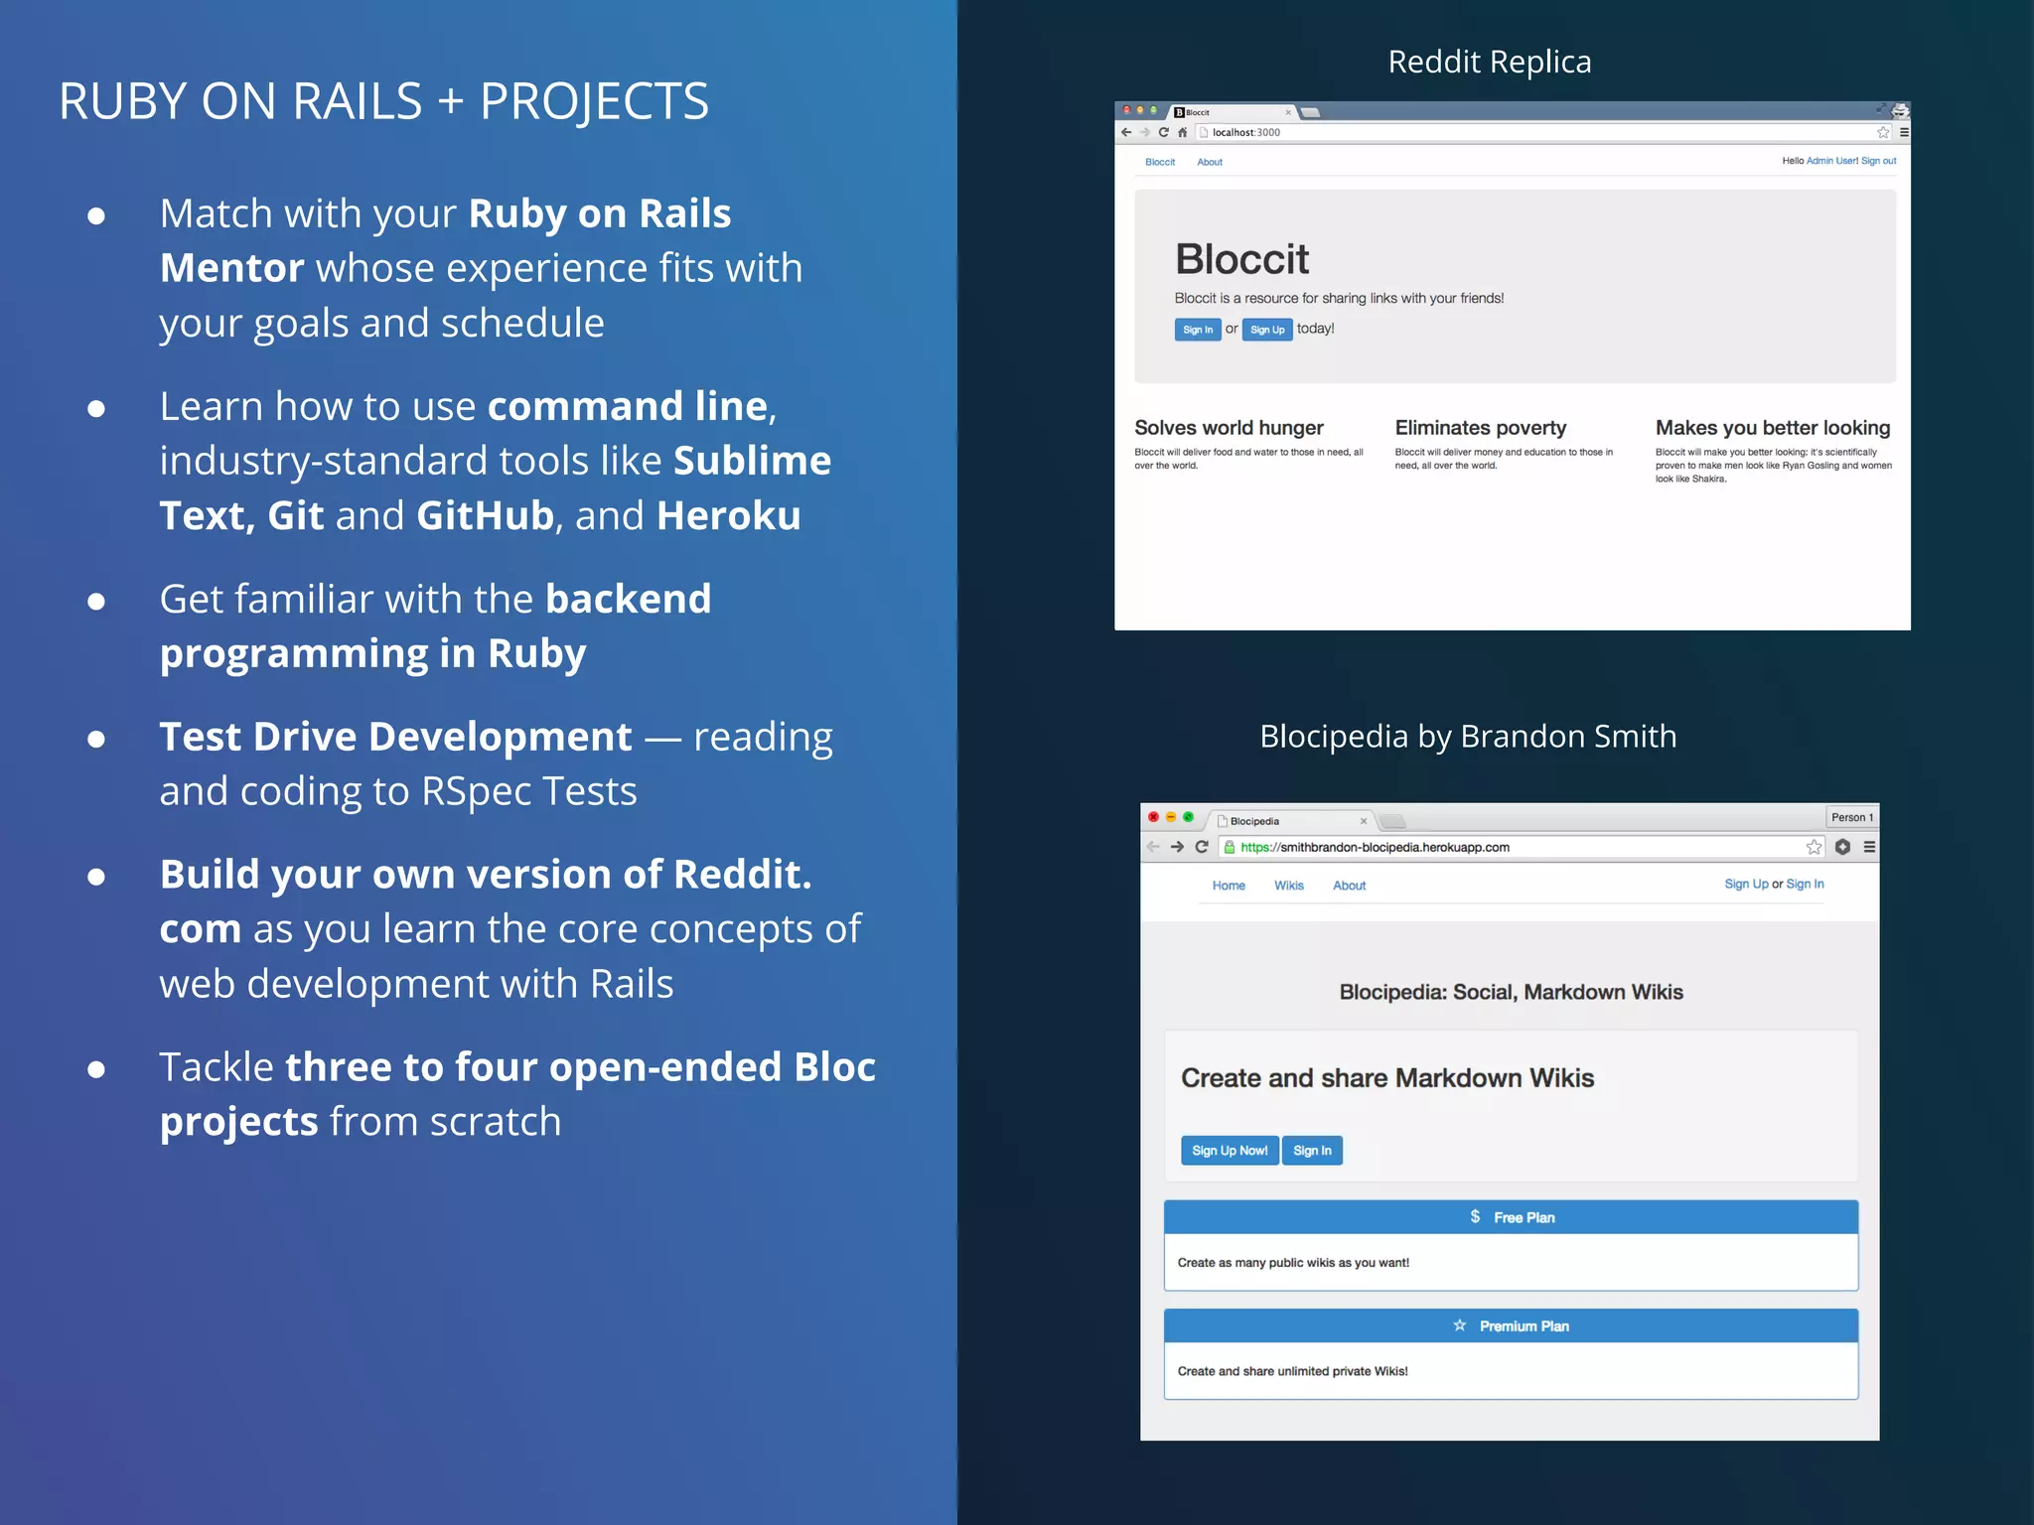Open new tab in Bloccit browser
The image size is (2034, 1525).
pyautogui.click(x=1311, y=112)
